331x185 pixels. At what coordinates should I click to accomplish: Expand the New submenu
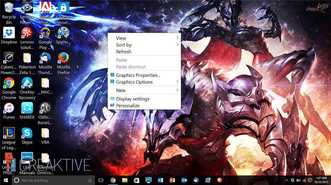pyautogui.click(x=144, y=90)
